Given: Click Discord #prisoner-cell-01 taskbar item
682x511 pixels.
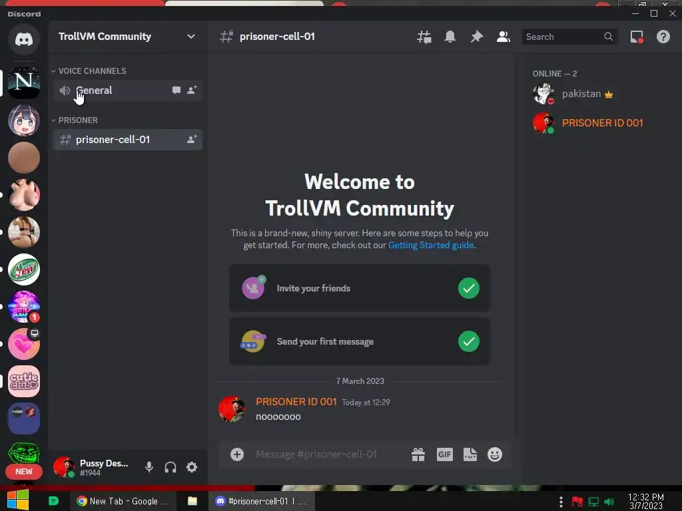Looking at the screenshot, I should point(261,501).
